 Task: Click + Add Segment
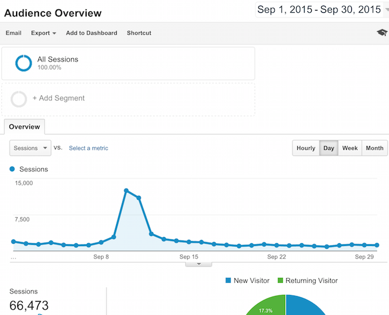tap(58, 98)
